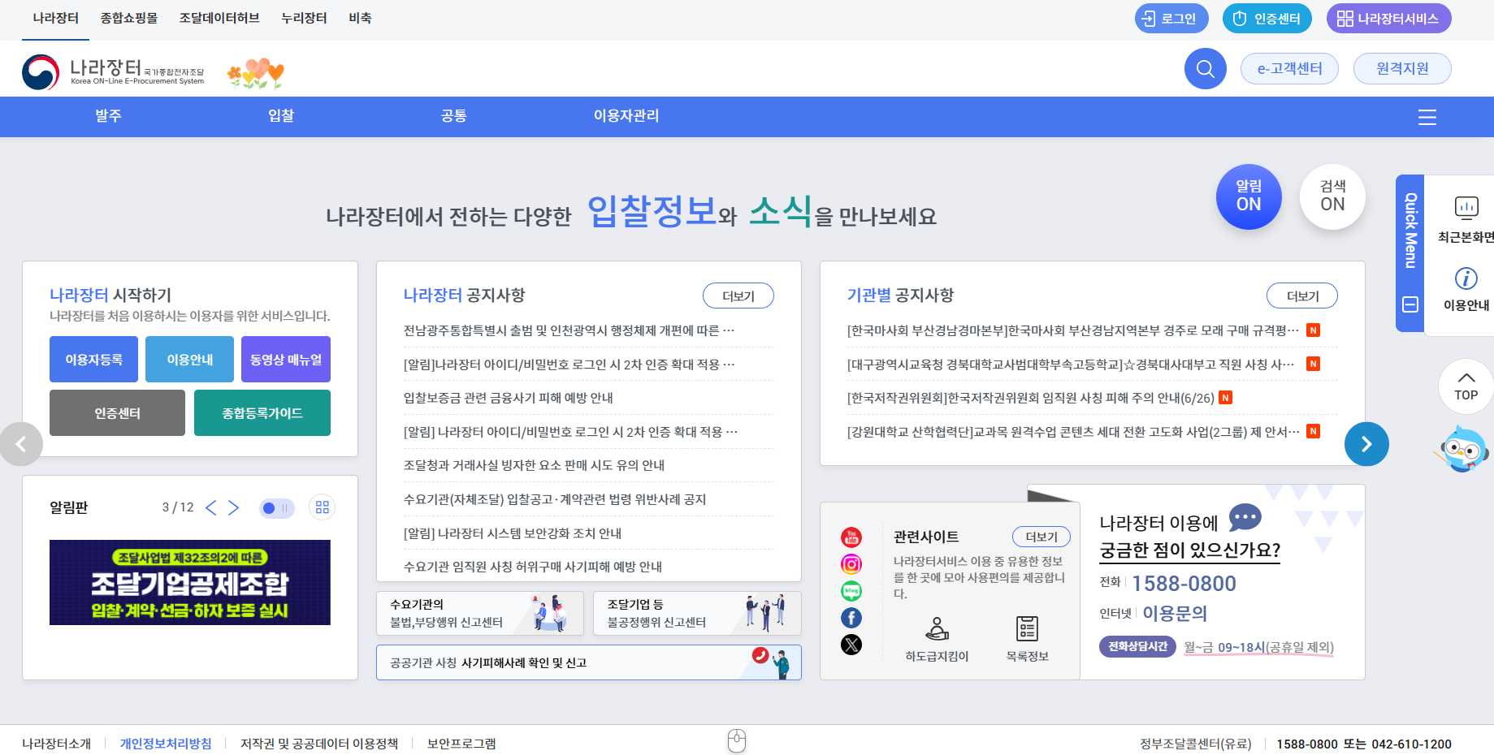This screenshot has width=1494, height=755.
Task: Click 더보기 for 기관별 공지사항
Action: pos(1302,296)
